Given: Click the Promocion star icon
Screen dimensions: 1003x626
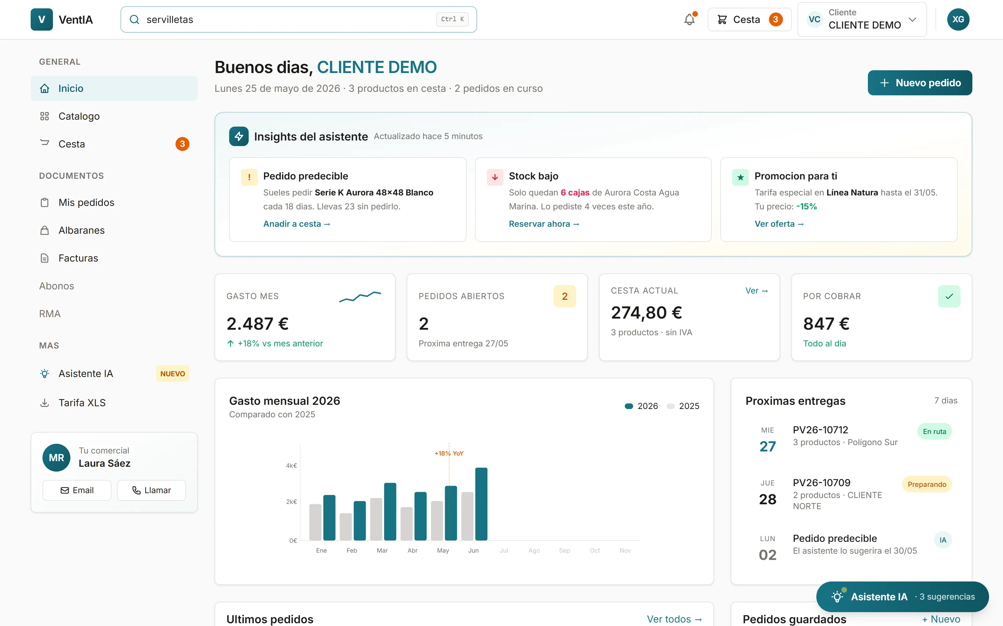Looking at the screenshot, I should click(740, 177).
